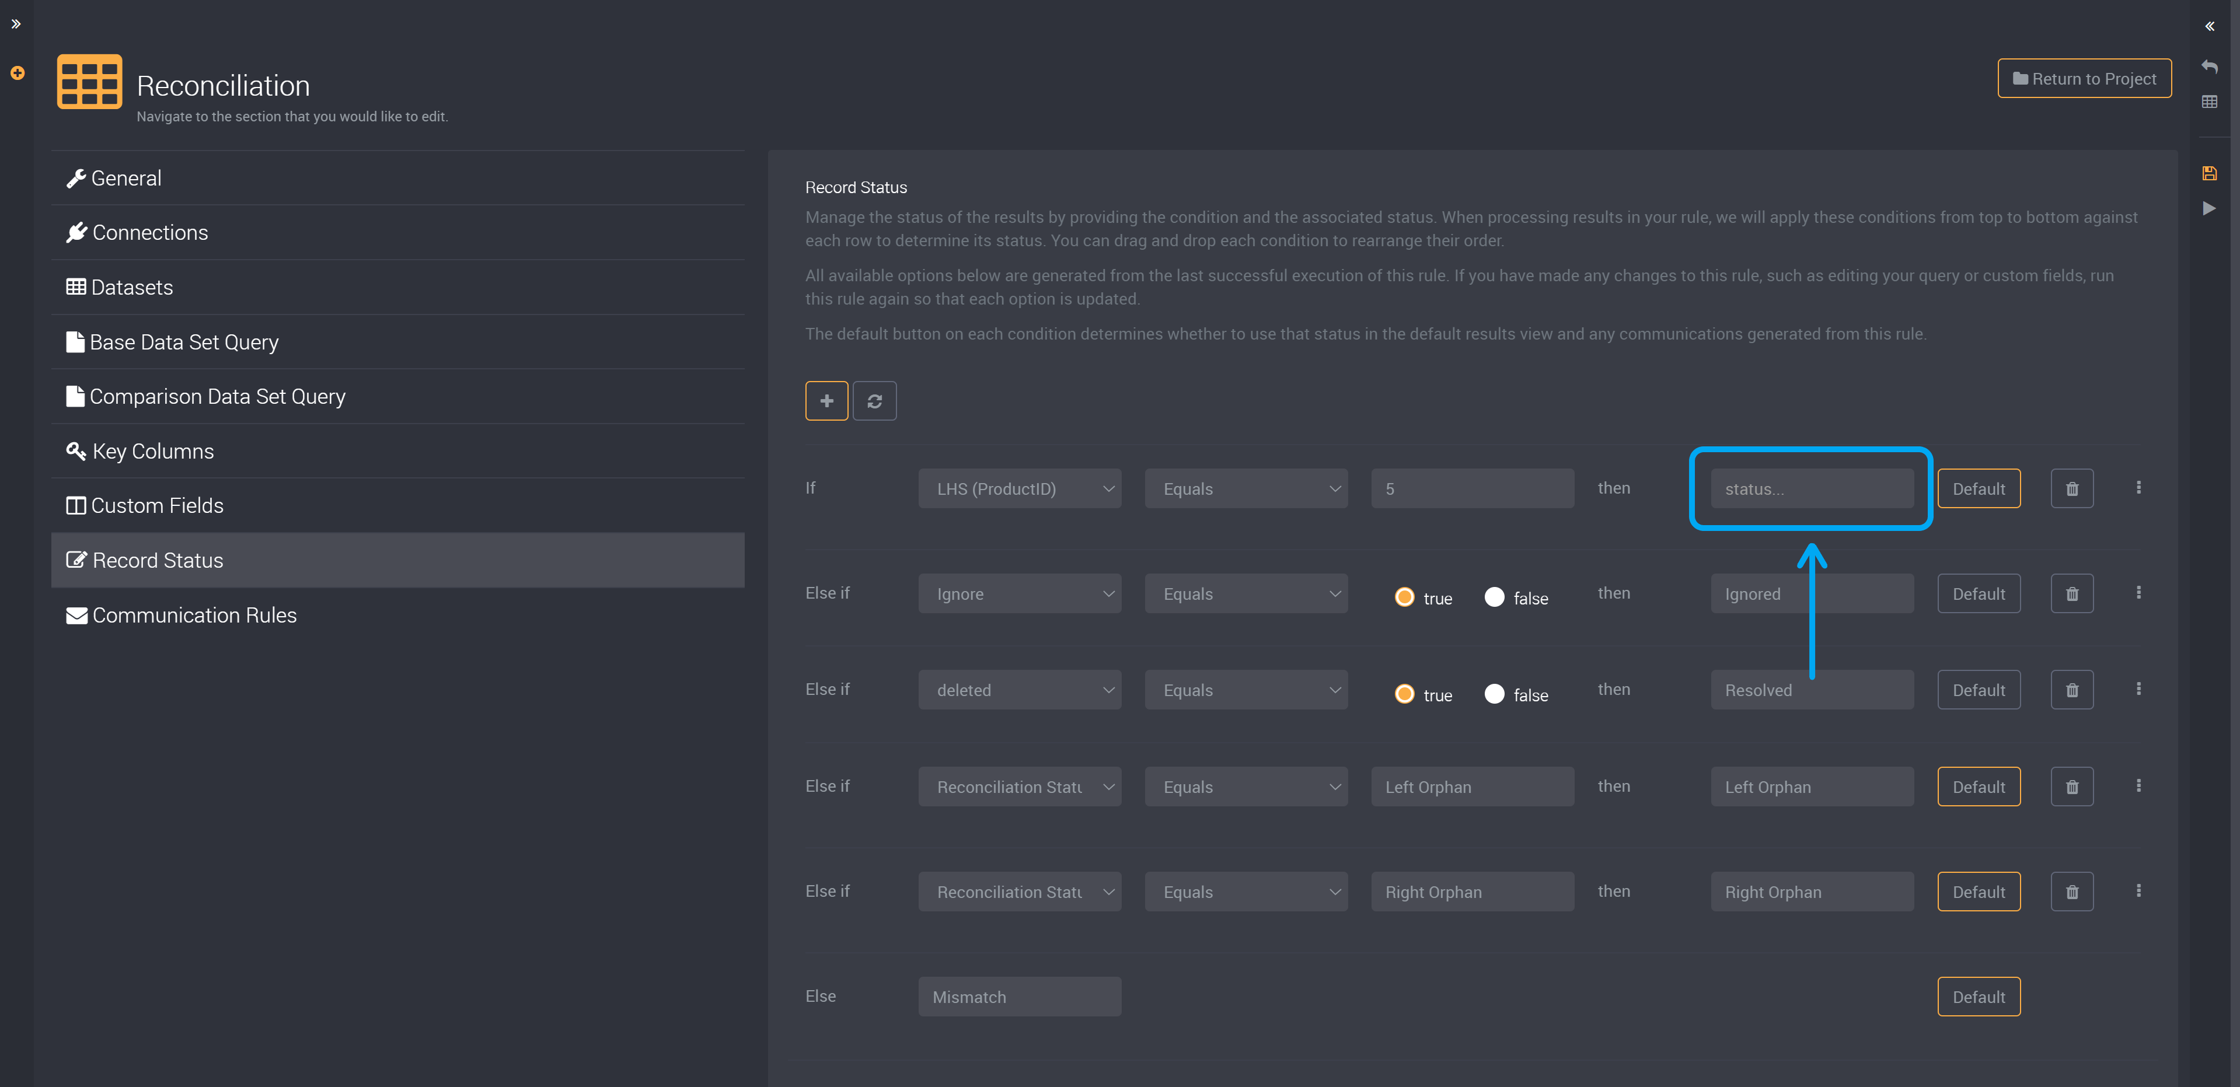Go to Key Columns section
This screenshot has height=1087, width=2240.
397,452
